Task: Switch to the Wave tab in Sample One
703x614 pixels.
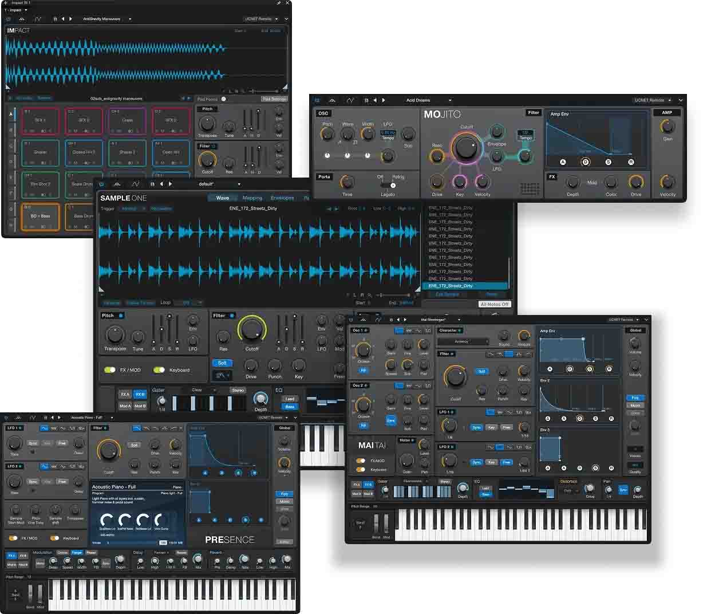Action: click(223, 198)
